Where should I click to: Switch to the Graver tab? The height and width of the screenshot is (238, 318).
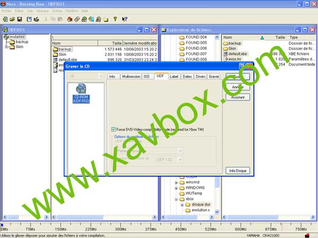[x=214, y=77]
